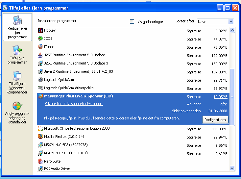Click the '01-06-2008' last used date

(218, 111)
